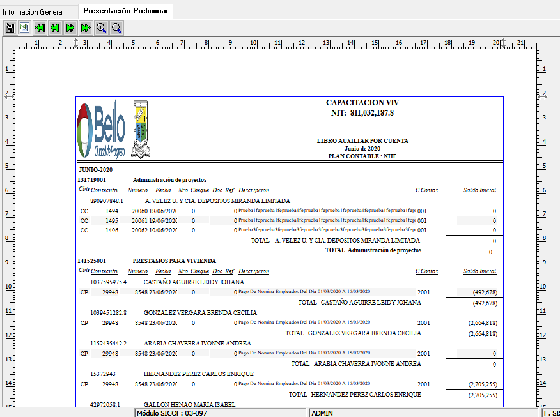Click the export to Excel icon
Image resolution: width=560 pixels, height=417 pixels.
click(x=24, y=27)
